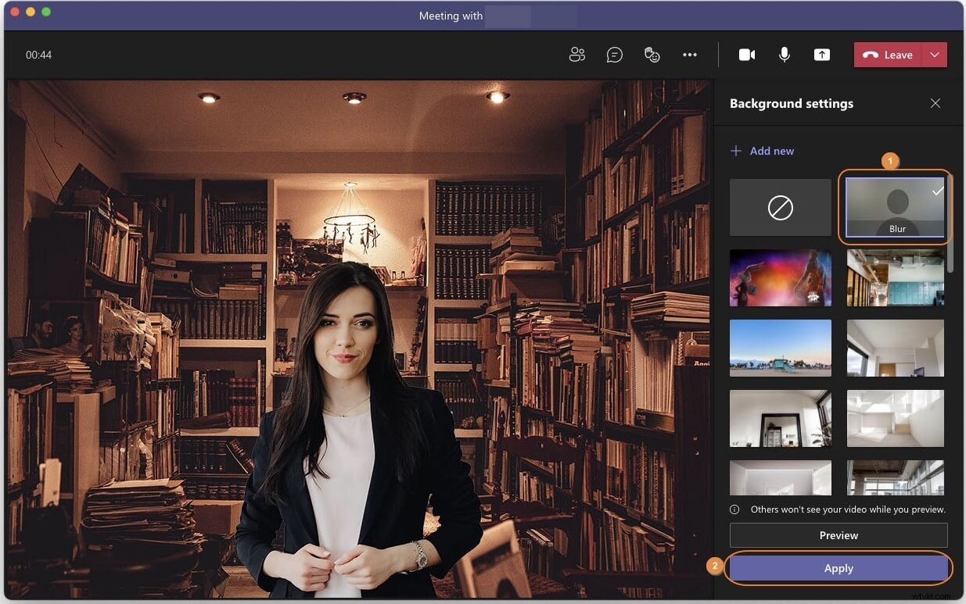Start sharing your screen
This screenshot has width=966, height=604.
click(821, 55)
